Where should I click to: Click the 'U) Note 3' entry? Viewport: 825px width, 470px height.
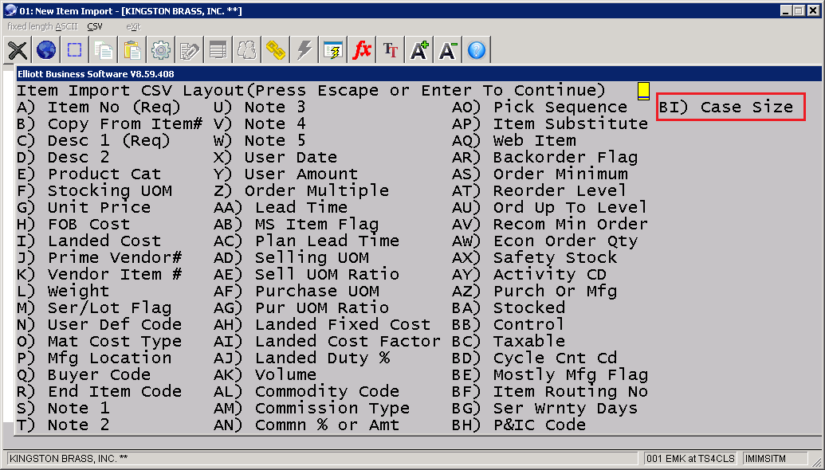(x=259, y=108)
